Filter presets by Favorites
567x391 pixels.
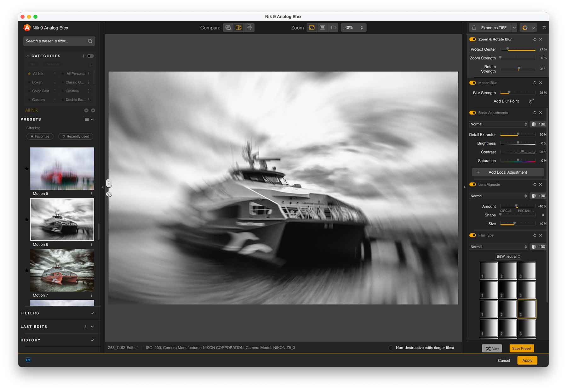point(40,137)
